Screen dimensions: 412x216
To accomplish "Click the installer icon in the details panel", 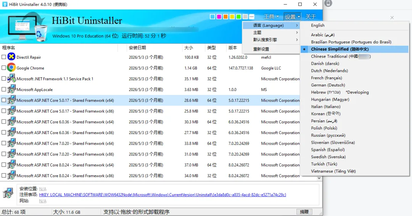I will point(8,193).
